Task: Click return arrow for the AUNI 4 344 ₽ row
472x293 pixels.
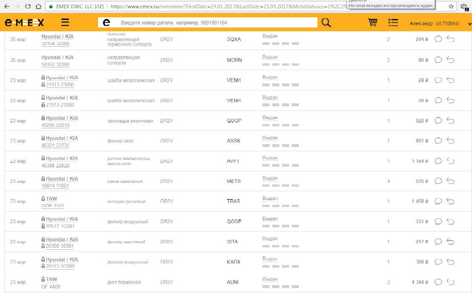Action: point(450,282)
